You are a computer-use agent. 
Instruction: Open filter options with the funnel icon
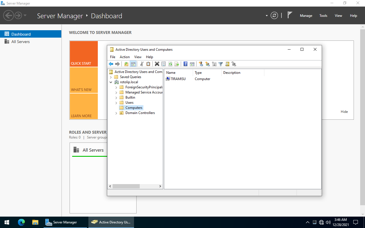coord(221,64)
